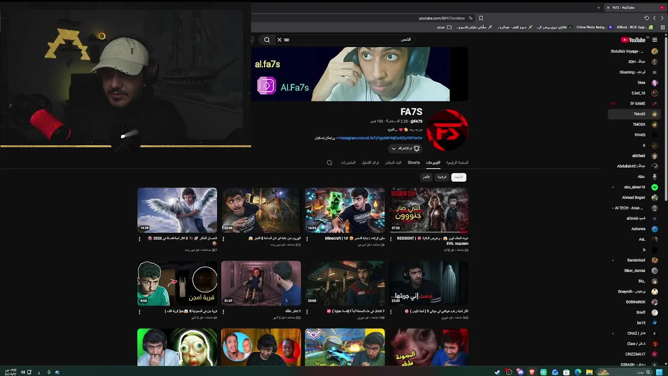The image size is (668, 376).
Task: Click the Edge browser icon in taskbar
Action: (x=578, y=372)
